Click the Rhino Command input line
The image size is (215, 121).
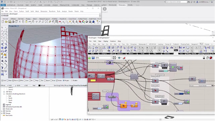pos(50,16)
